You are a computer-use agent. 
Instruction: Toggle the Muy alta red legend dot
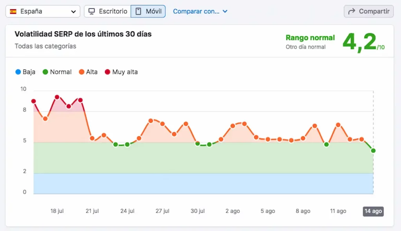107,72
